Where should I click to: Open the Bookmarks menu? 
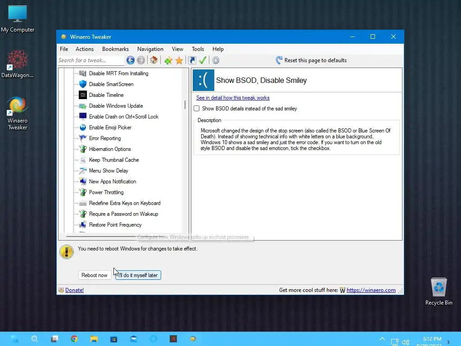[116, 49]
